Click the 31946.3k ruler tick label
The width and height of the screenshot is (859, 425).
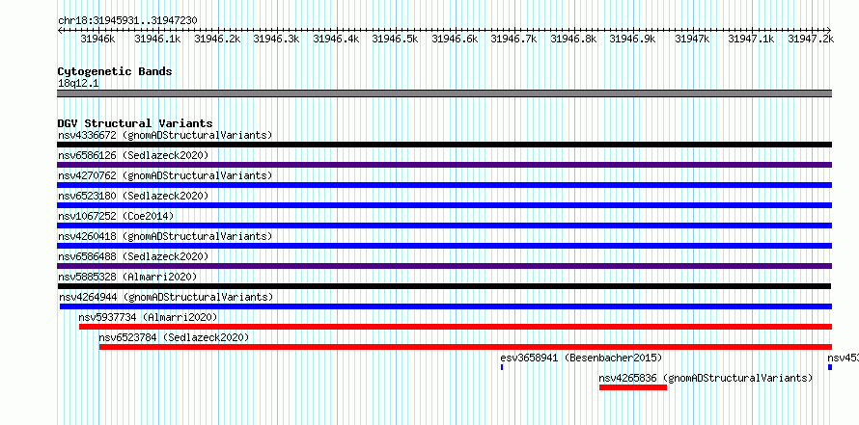pos(276,39)
